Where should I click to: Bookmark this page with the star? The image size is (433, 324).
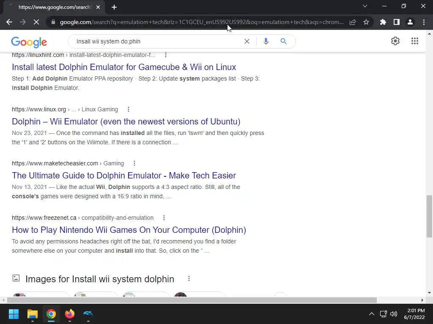(366, 22)
